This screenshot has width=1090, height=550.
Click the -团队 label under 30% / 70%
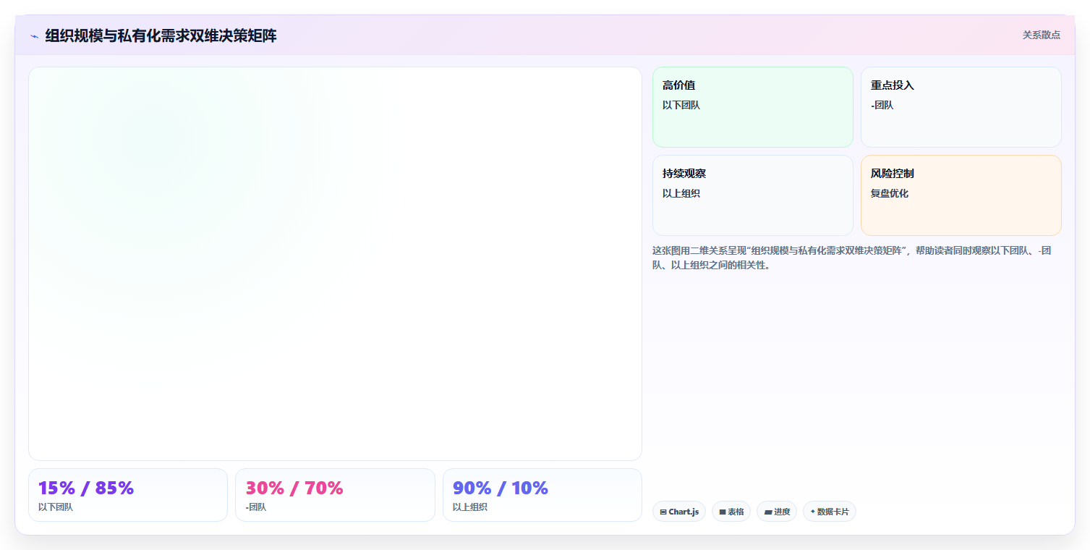[x=255, y=507]
